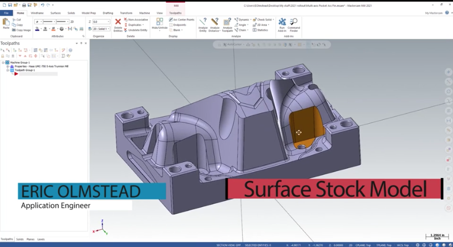Click the Save icon in quick access toolbar
This screenshot has height=247, width=453.
tap(10, 5)
